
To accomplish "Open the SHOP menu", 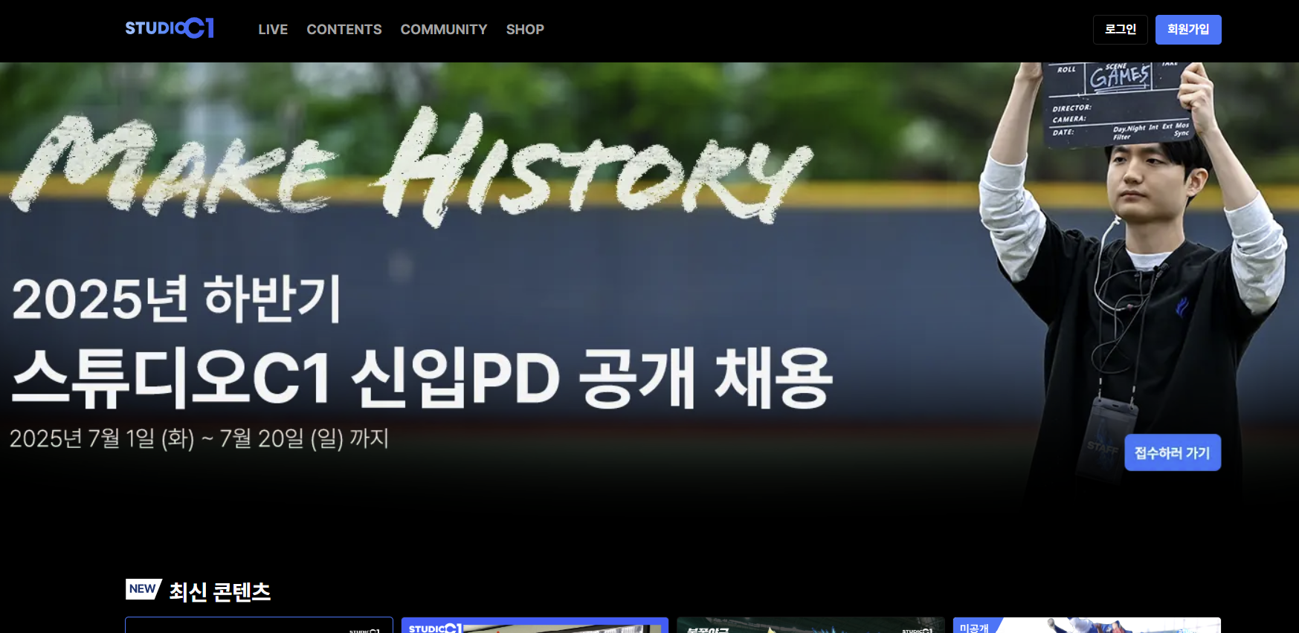I will pos(525,30).
